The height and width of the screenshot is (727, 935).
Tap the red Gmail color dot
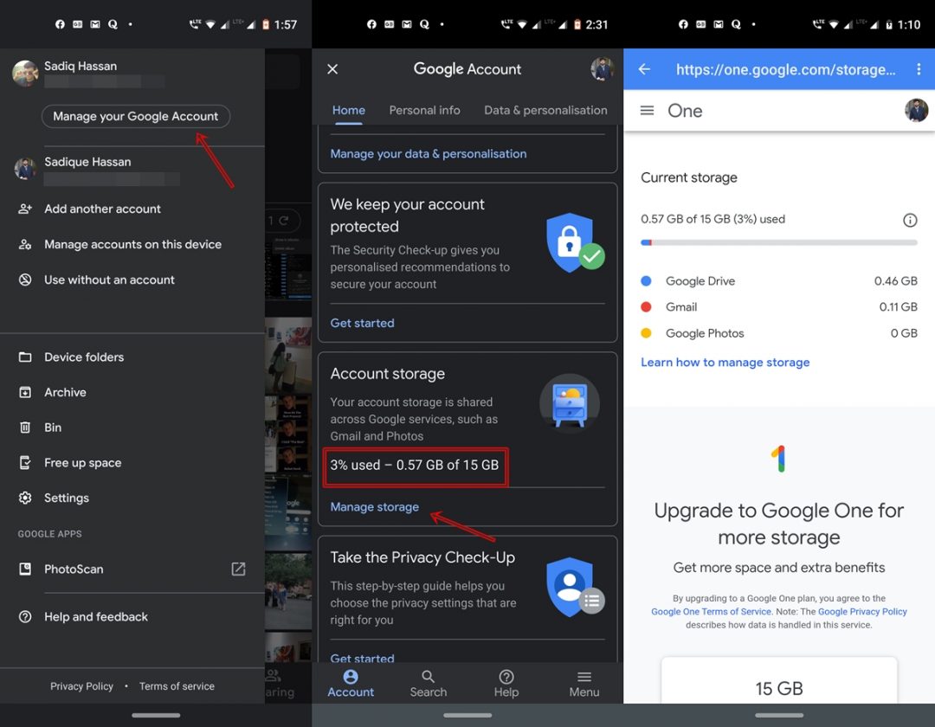[x=646, y=307]
